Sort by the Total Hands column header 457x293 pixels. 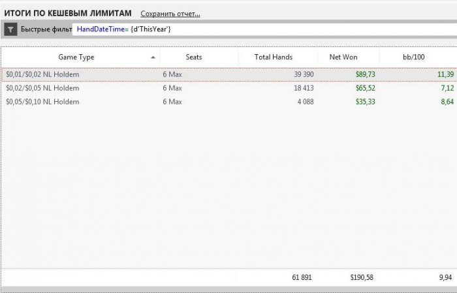[274, 57]
